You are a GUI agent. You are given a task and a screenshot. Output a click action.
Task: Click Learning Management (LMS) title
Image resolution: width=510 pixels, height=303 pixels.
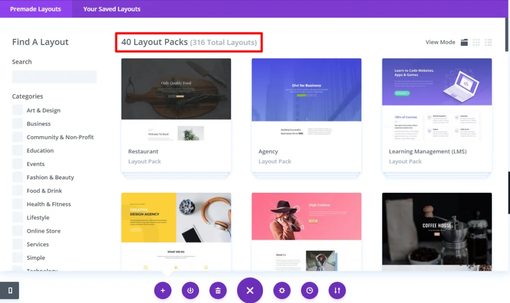(428, 151)
